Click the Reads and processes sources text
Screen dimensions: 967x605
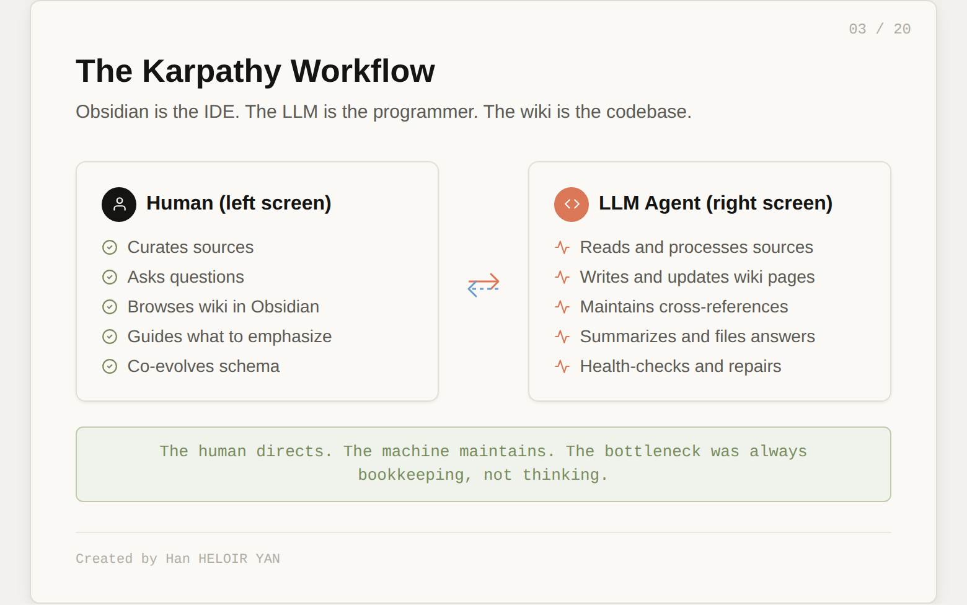pos(696,247)
